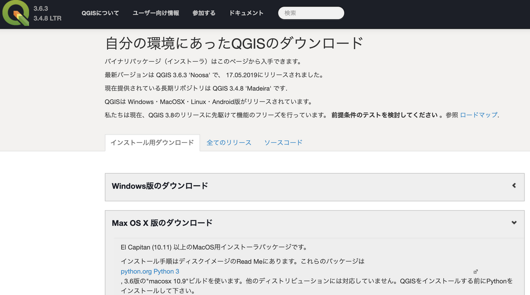Click the bold 前提条件のテストを検討してください text
This screenshot has width=530, height=295.
pos(385,115)
